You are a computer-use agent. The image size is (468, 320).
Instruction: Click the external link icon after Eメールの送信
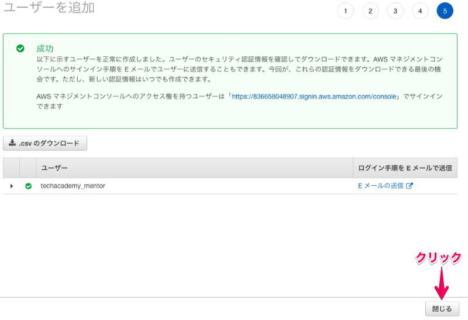coord(409,186)
